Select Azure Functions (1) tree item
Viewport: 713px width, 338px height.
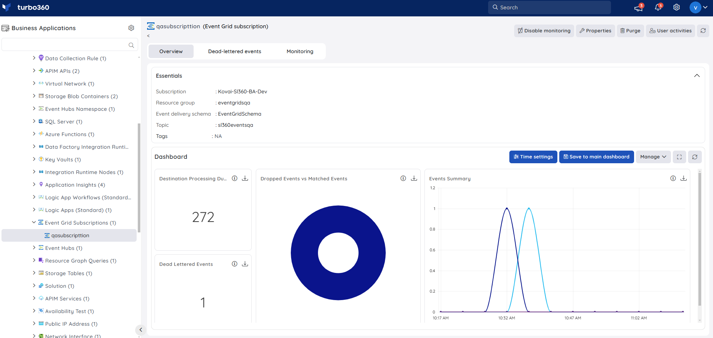click(70, 134)
